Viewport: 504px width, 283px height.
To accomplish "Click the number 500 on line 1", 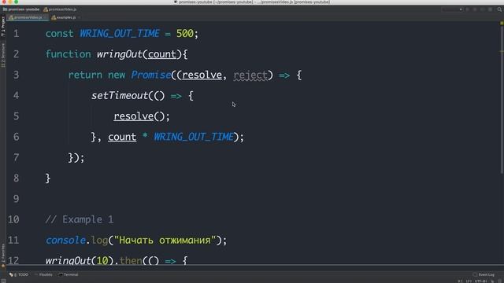I will pyautogui.click(x=185, y=33).
